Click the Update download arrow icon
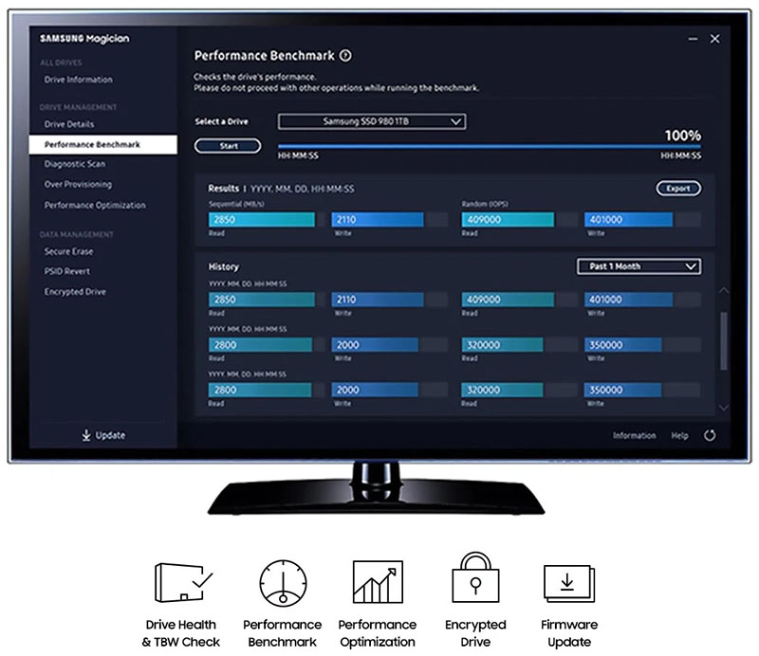Image resolution: width=759 pixels, height=656 pixels. click(x=85, y=435)
